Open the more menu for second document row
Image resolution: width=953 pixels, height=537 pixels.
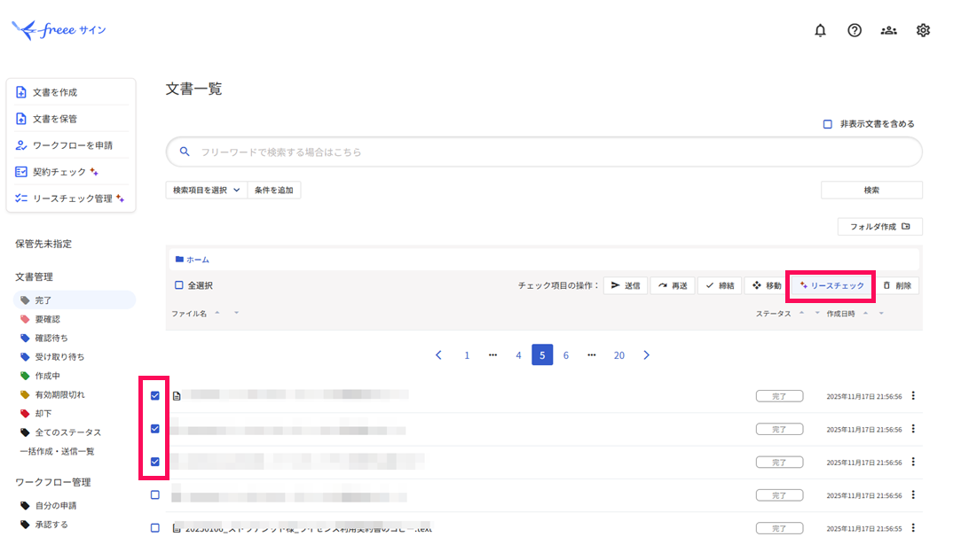click(913, 429)
